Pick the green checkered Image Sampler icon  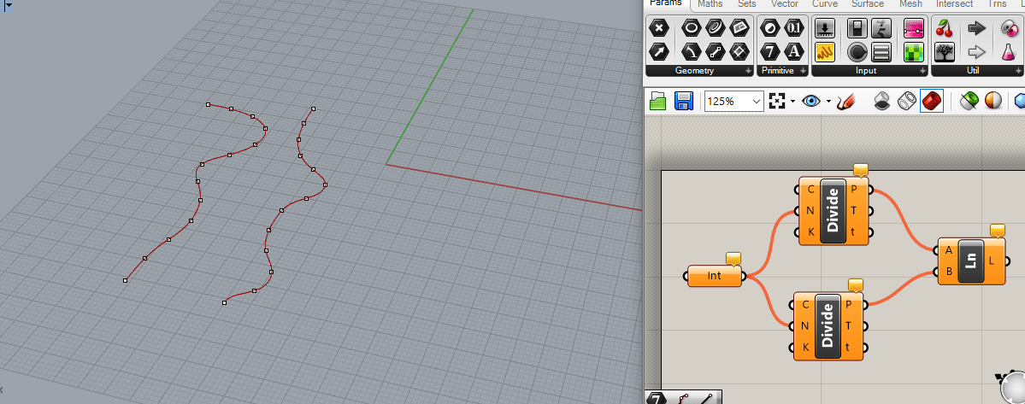[x=914, y=51]
